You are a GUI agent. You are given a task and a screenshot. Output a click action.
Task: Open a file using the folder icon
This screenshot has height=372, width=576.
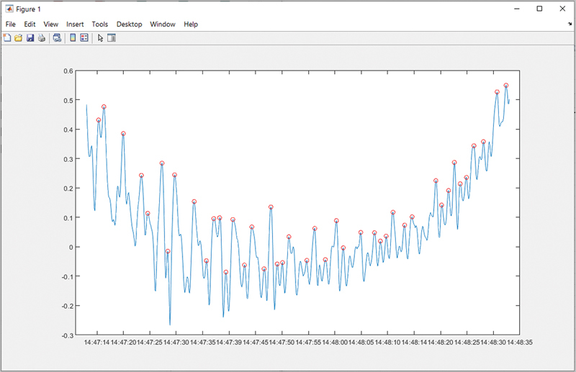click(19, 37)
